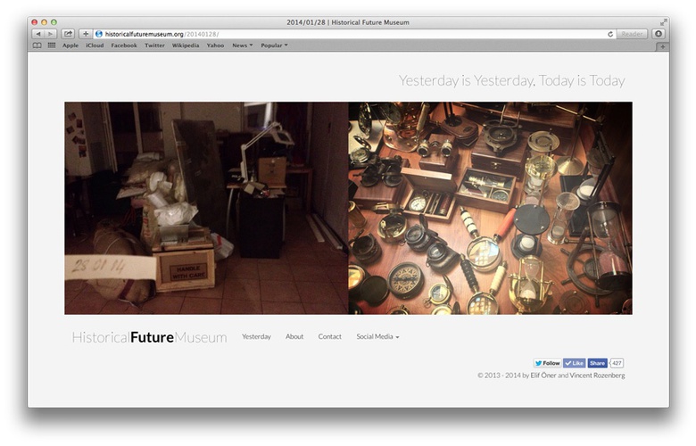Like the page with Facebook Like button
Viewport: 696px width, 446px height.
point(574,363)
